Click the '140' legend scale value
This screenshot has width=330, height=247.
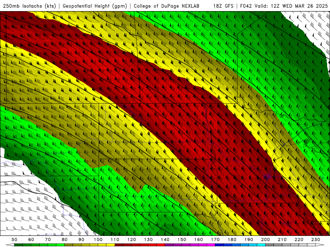pos(165,240)
